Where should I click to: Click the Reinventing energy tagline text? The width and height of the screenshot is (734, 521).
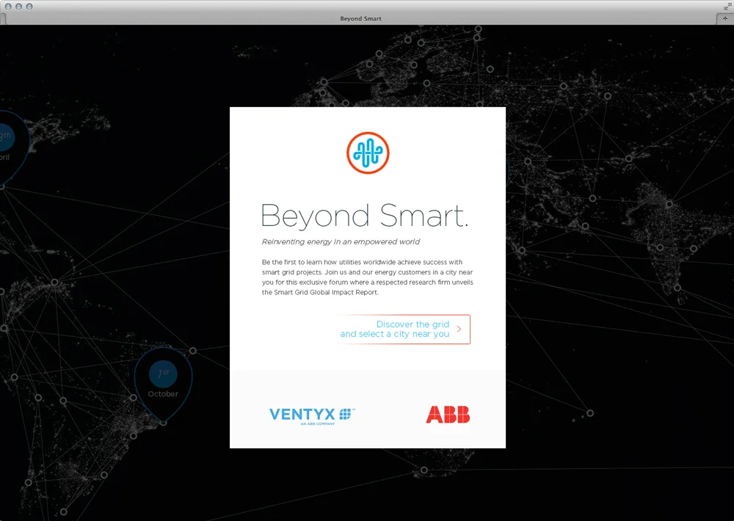341,241
